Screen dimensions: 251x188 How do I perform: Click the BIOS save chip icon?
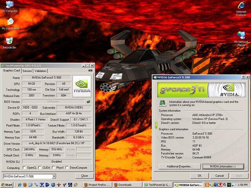click(89, 101)
